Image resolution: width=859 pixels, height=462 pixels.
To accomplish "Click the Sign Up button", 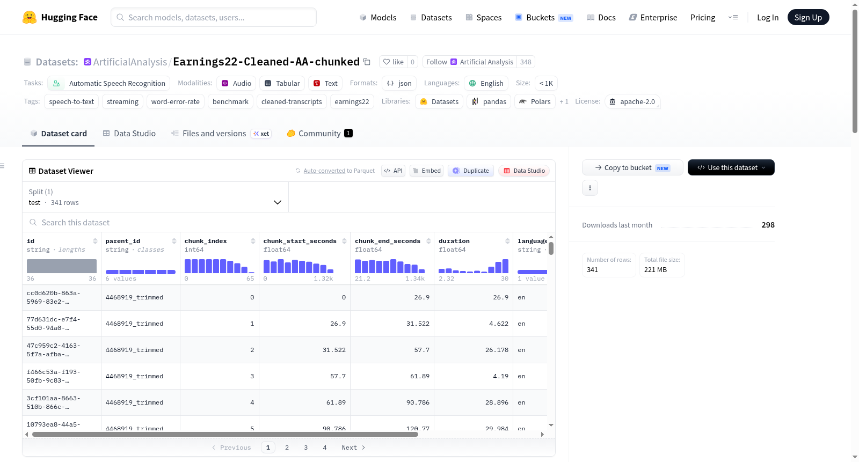I will click(808, 18).
